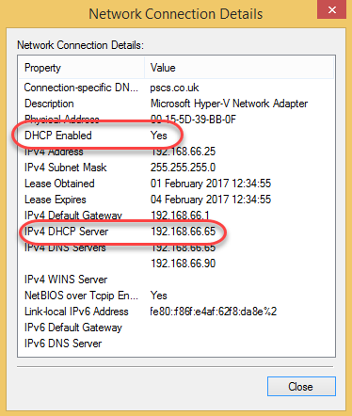Select the NetBIOS over Tcpip row

176,296
